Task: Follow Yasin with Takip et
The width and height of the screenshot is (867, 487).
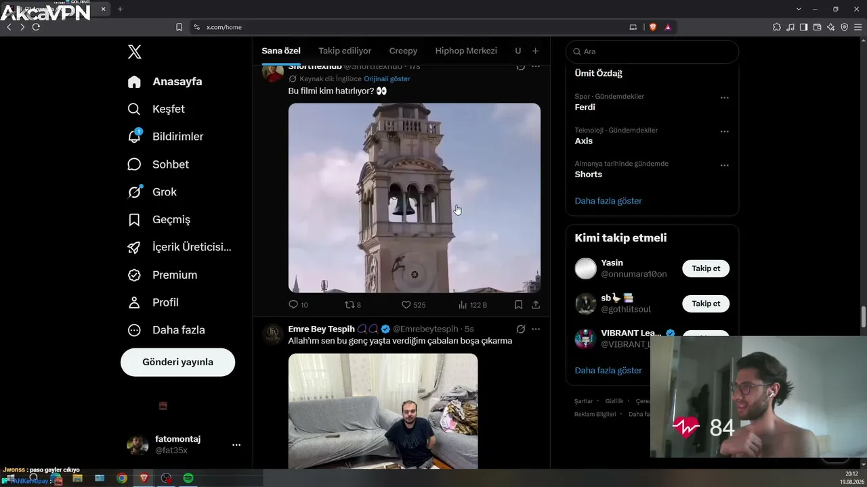Action: coord(706,269)
